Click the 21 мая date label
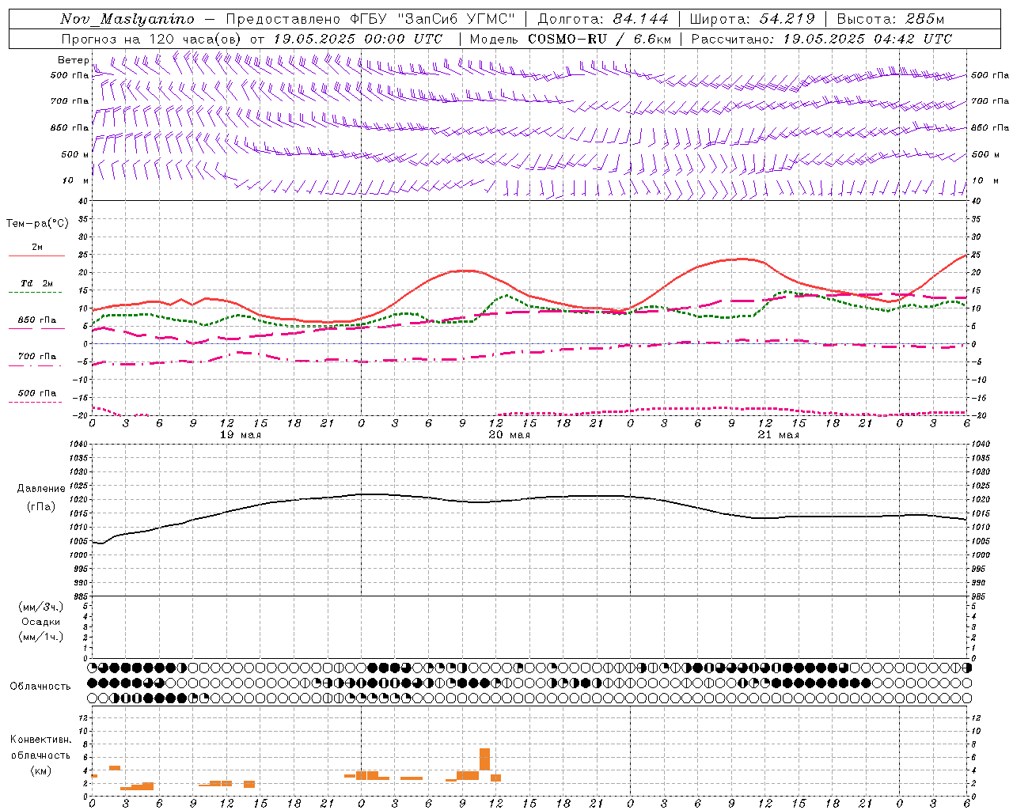The image size is (1013, 810). [778, 435]
